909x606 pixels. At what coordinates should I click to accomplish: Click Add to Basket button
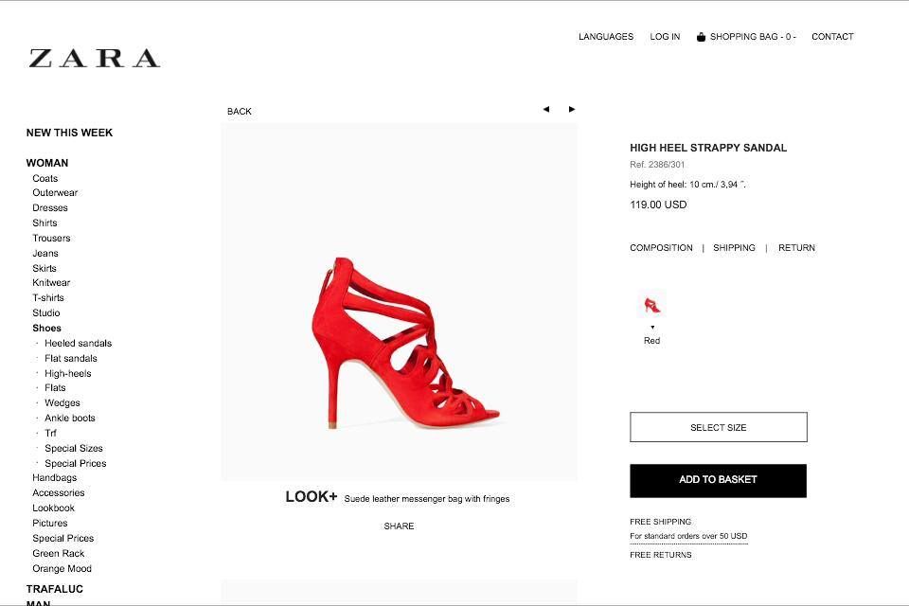pyautogui.click(x=718, y=480)
